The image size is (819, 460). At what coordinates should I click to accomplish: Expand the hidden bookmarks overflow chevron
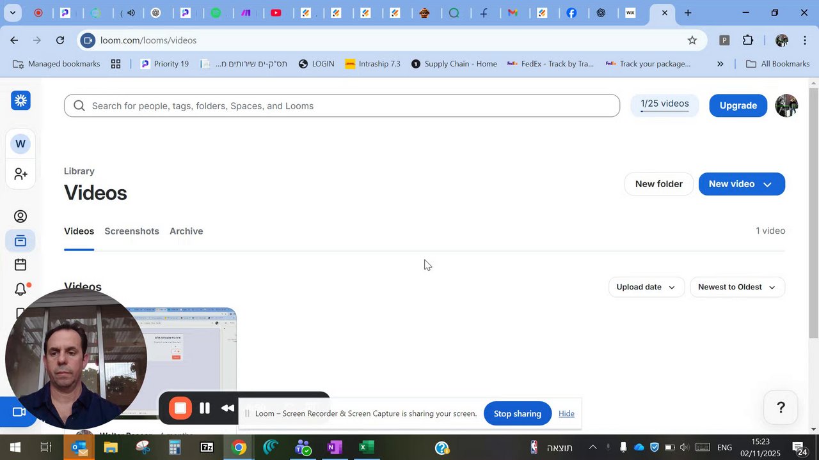point(720,64)
